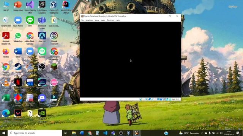Select the Get Started With Oracle shortcut

[x=30, y=100]
